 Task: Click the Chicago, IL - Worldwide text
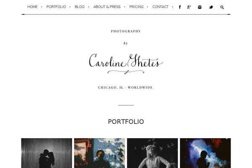click(125, 87)
